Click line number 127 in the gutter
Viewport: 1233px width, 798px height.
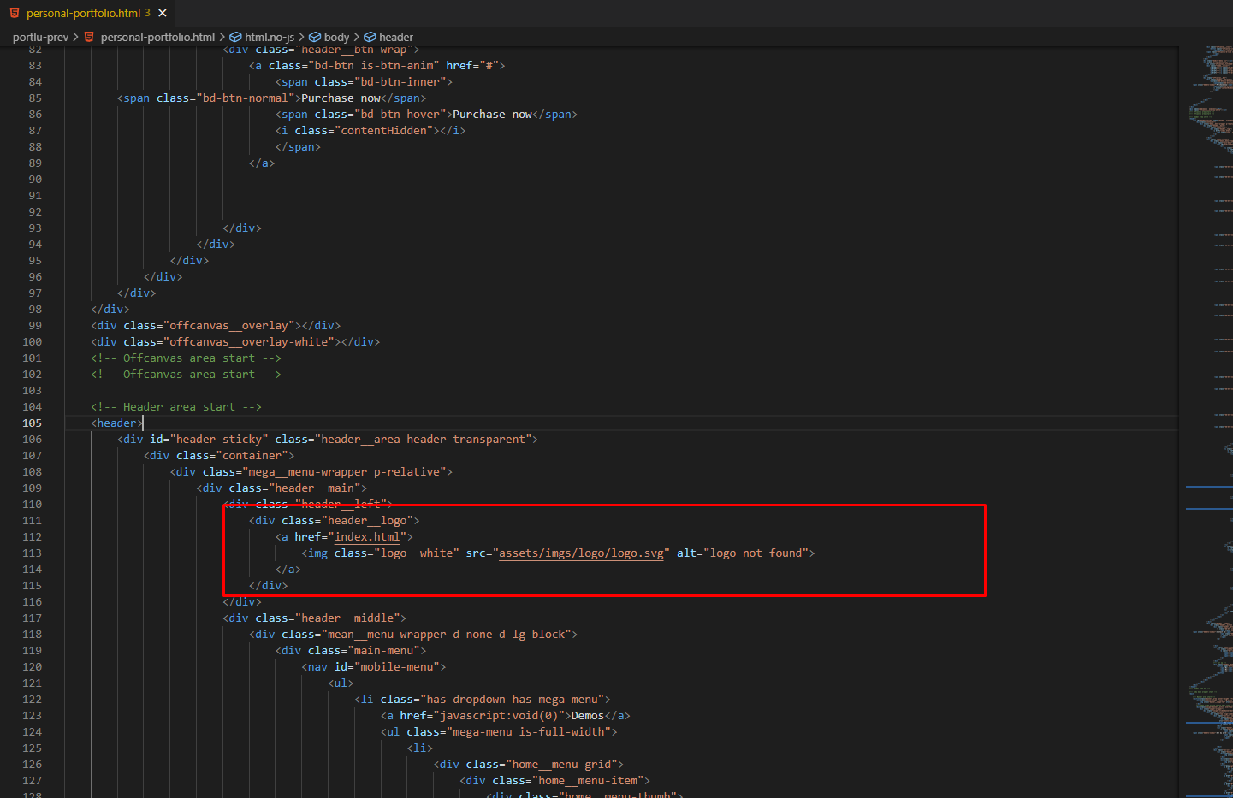click(32, 781)
